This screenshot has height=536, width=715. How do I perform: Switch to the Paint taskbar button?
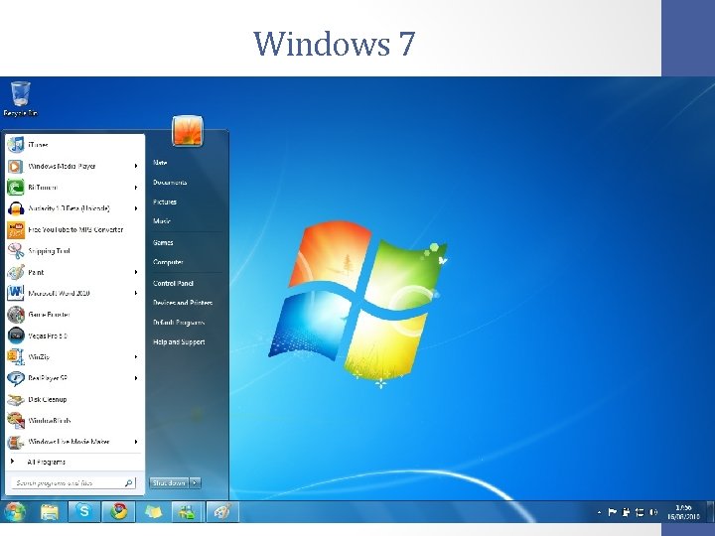point(222,511)
